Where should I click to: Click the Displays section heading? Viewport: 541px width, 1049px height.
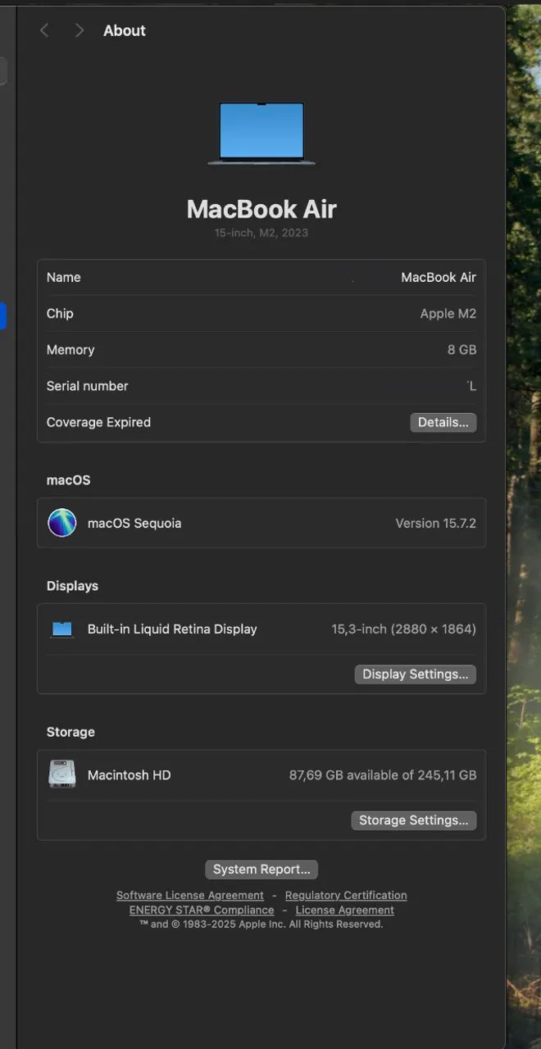(72, 586)
